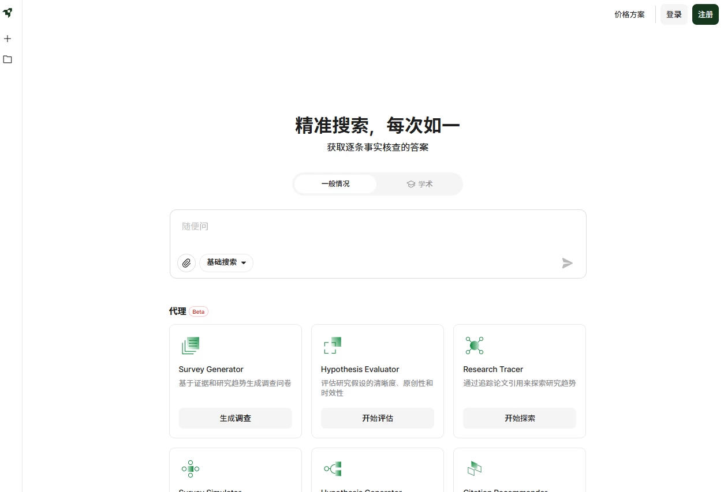Click the Hypothesis Evaluator icon
The height and width of the screenshot is (492, 724).
coord(333,345)
